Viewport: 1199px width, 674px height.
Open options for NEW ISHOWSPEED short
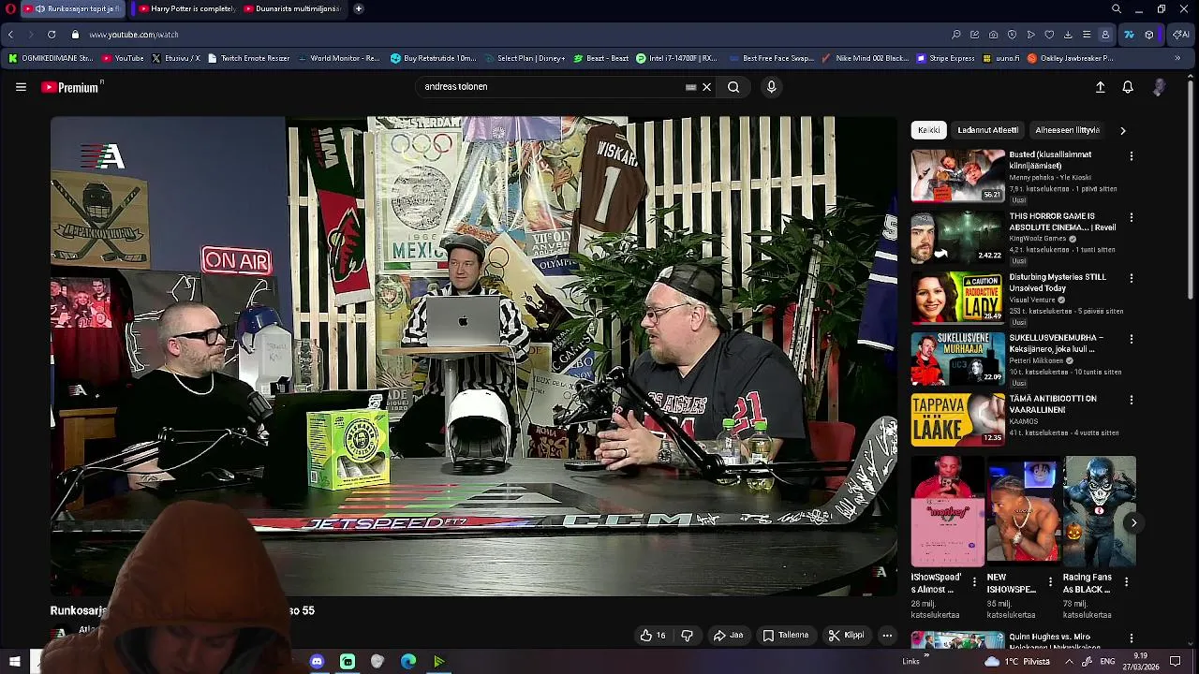1050,581
